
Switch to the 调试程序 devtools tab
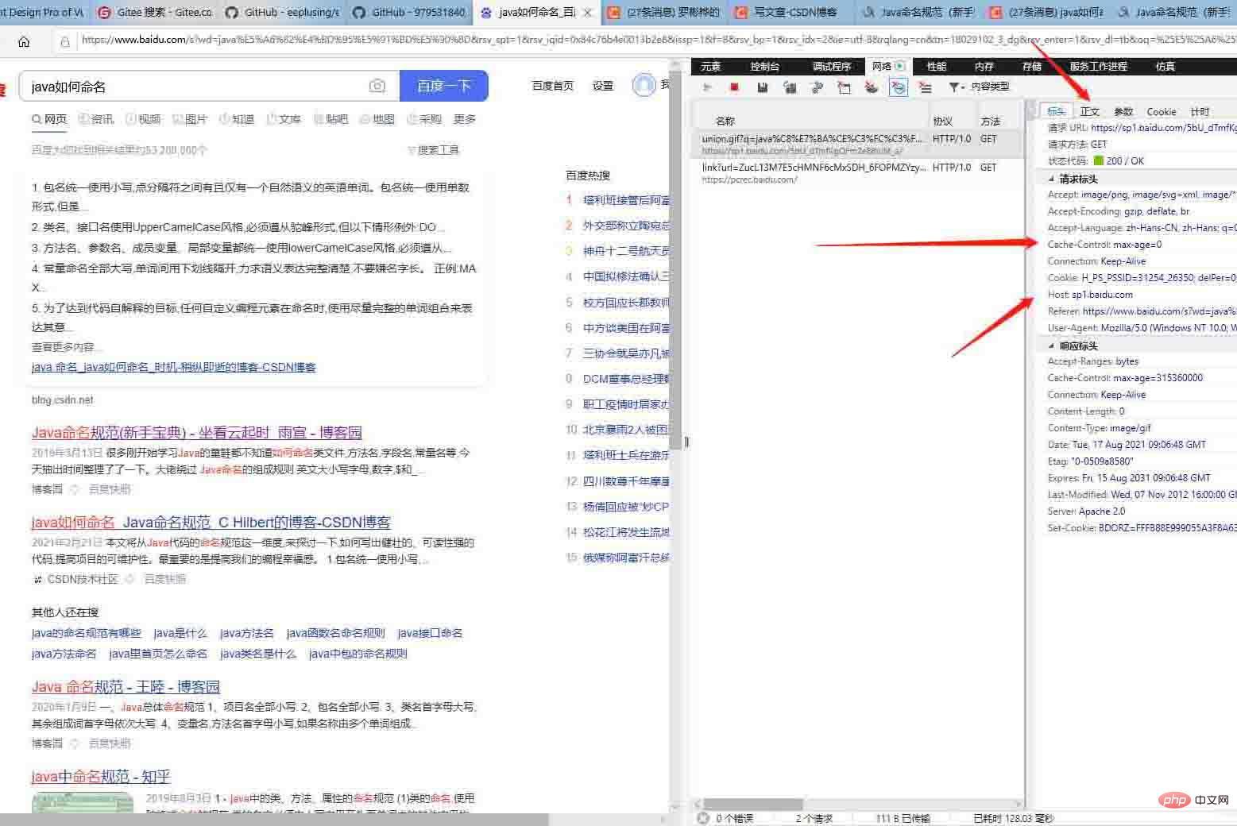pos(831,67)
